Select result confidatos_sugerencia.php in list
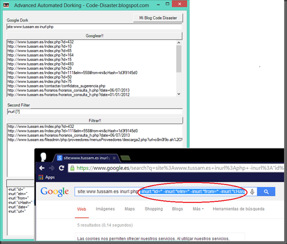Viewport: 287px width, 244px height. [57, 86]
